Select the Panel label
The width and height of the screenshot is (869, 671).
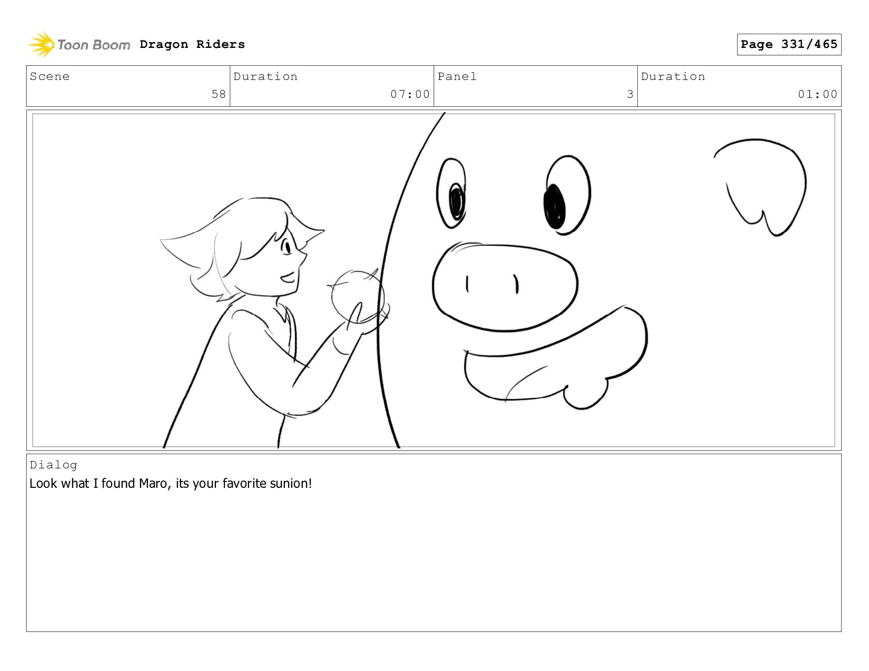(x=457, y=76)
